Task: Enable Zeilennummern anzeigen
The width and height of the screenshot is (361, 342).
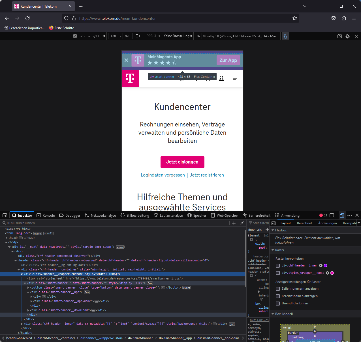Action: [x=278, y=289]
